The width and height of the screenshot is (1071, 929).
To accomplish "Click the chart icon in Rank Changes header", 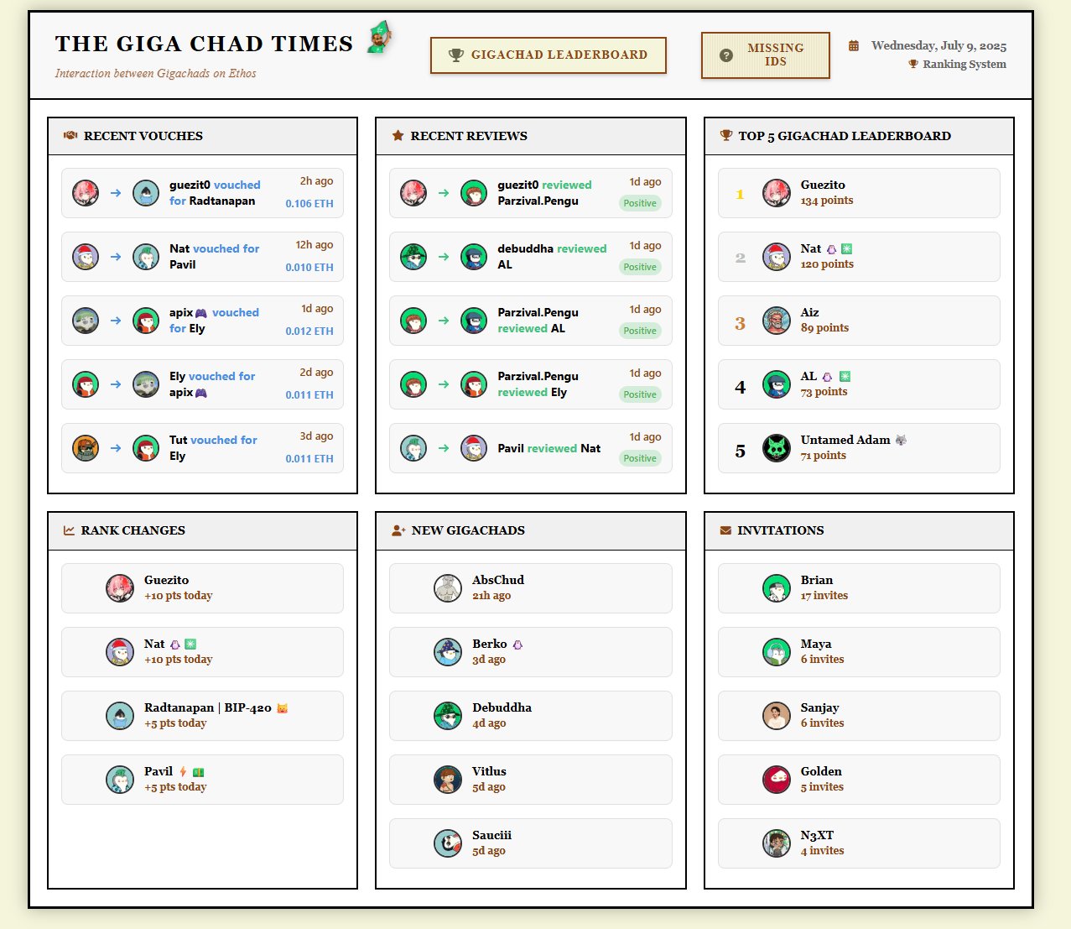I will click(x=69, y=530).
